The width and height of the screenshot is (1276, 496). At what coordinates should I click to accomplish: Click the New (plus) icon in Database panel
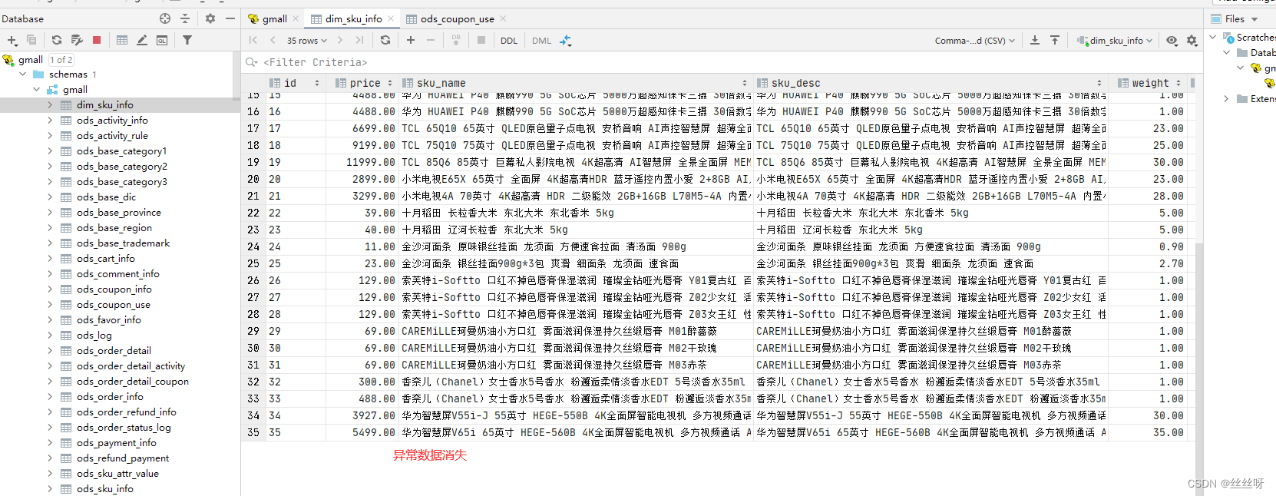(x=12, y=40)
